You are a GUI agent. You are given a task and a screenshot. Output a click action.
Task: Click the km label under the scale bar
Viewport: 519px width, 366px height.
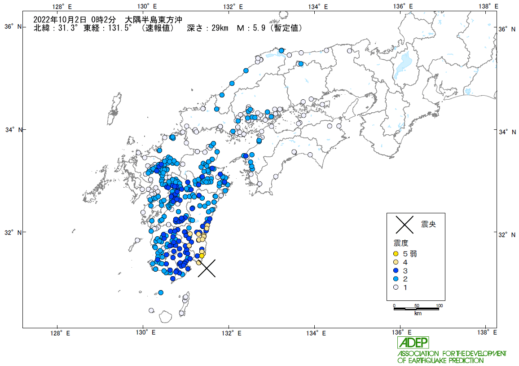click(418, 313)
